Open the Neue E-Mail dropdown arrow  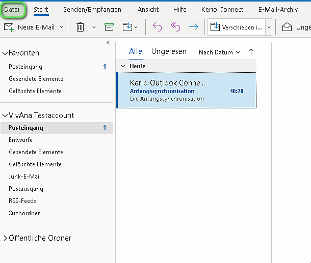coord(62,27)
